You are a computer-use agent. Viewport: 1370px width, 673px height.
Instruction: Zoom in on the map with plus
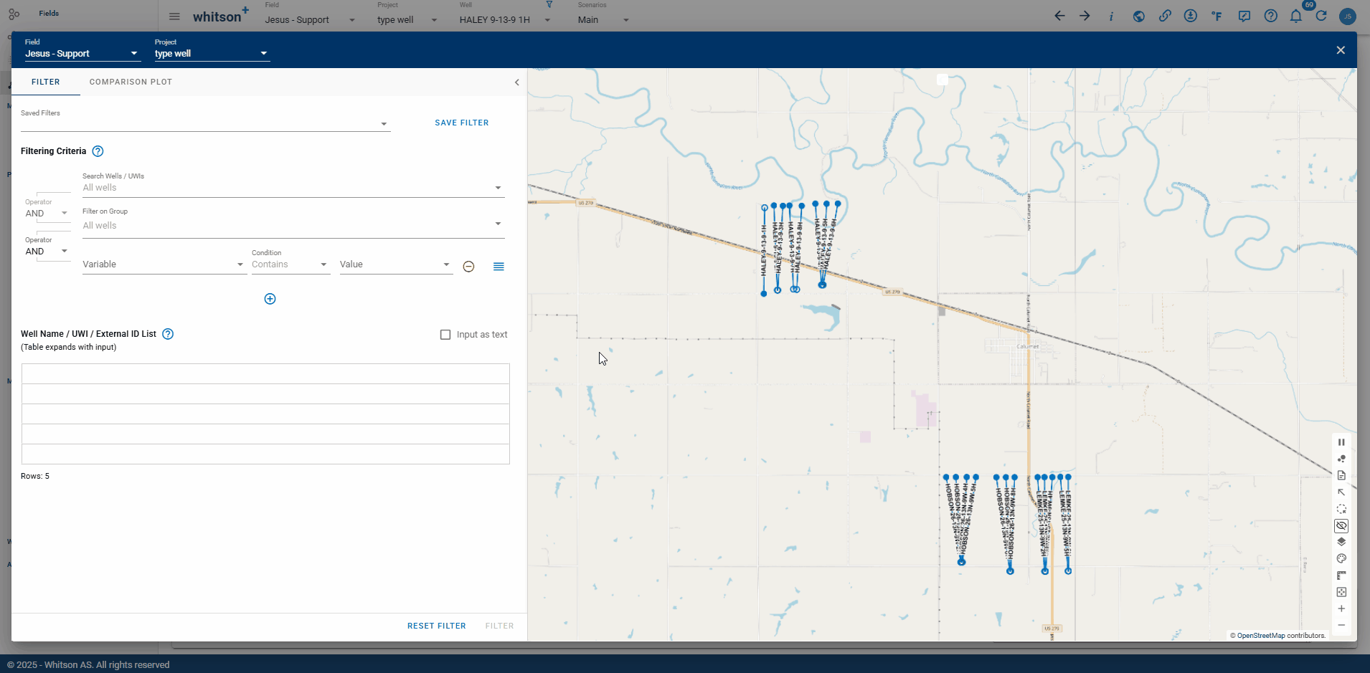(x=1341, y=608)
